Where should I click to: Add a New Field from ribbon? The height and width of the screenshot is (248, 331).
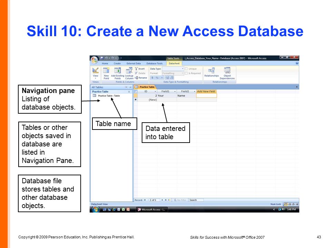(x=106, y=73)
